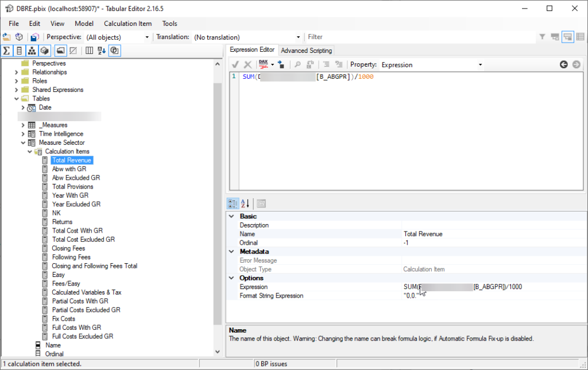This screenshot has width=588, height=370.
Task: Navigate back with the left arrow icon
Action: point(564,64)
